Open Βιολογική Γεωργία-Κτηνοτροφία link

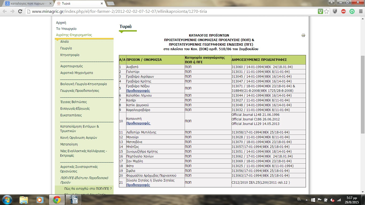coord(84,84)
